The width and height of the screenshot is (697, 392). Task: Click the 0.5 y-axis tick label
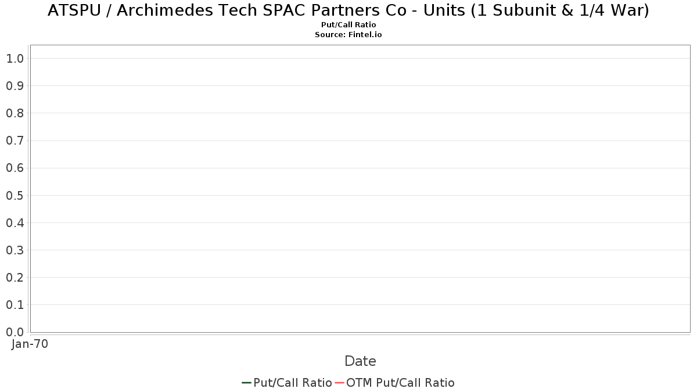(x=15, y=196)
